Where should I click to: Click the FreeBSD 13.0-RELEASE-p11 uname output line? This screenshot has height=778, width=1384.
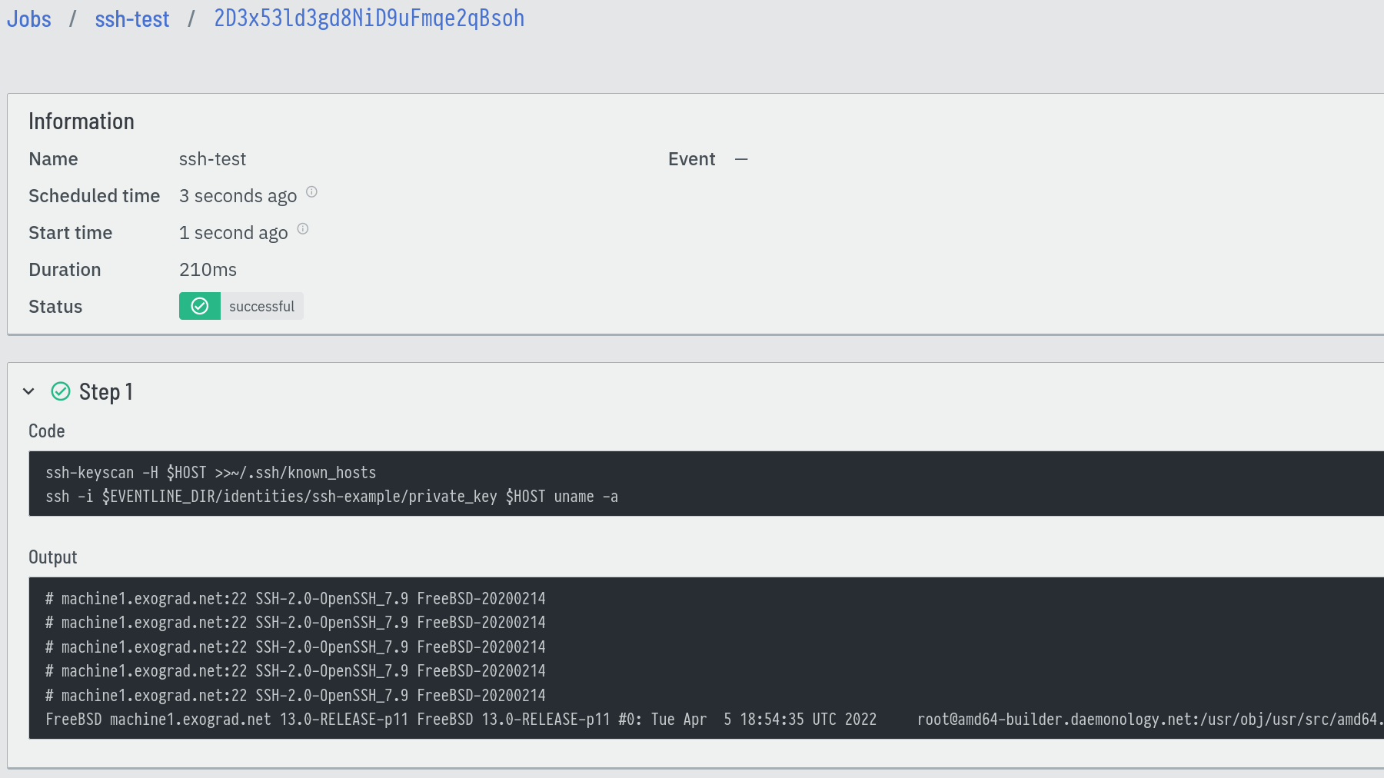714,720
